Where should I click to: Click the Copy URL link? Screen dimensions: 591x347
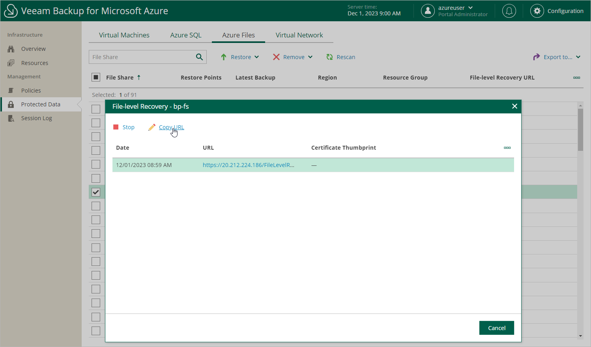click(x=171, y=127)
